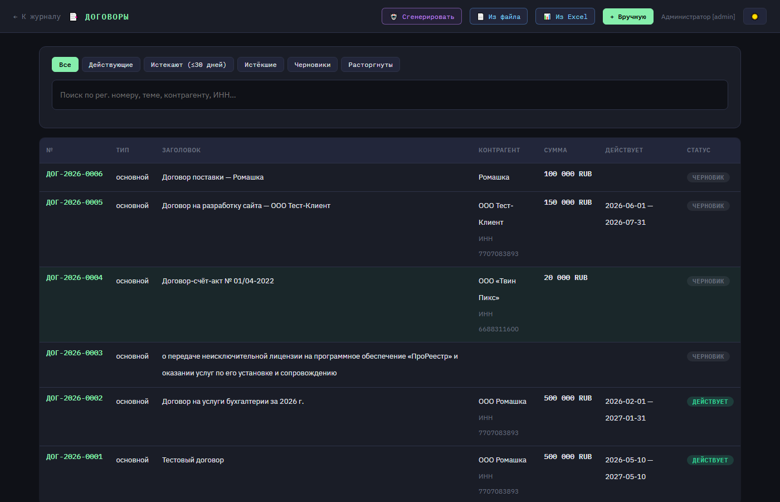Image resolution: width=780 pixels, height=502 pixels.
Task: Click the amount '150 000 RUB'
Action: (x=568, y=202)
